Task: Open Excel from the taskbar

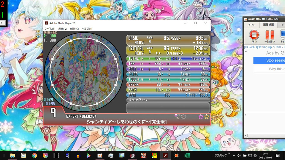Action: tap(187, 156)
